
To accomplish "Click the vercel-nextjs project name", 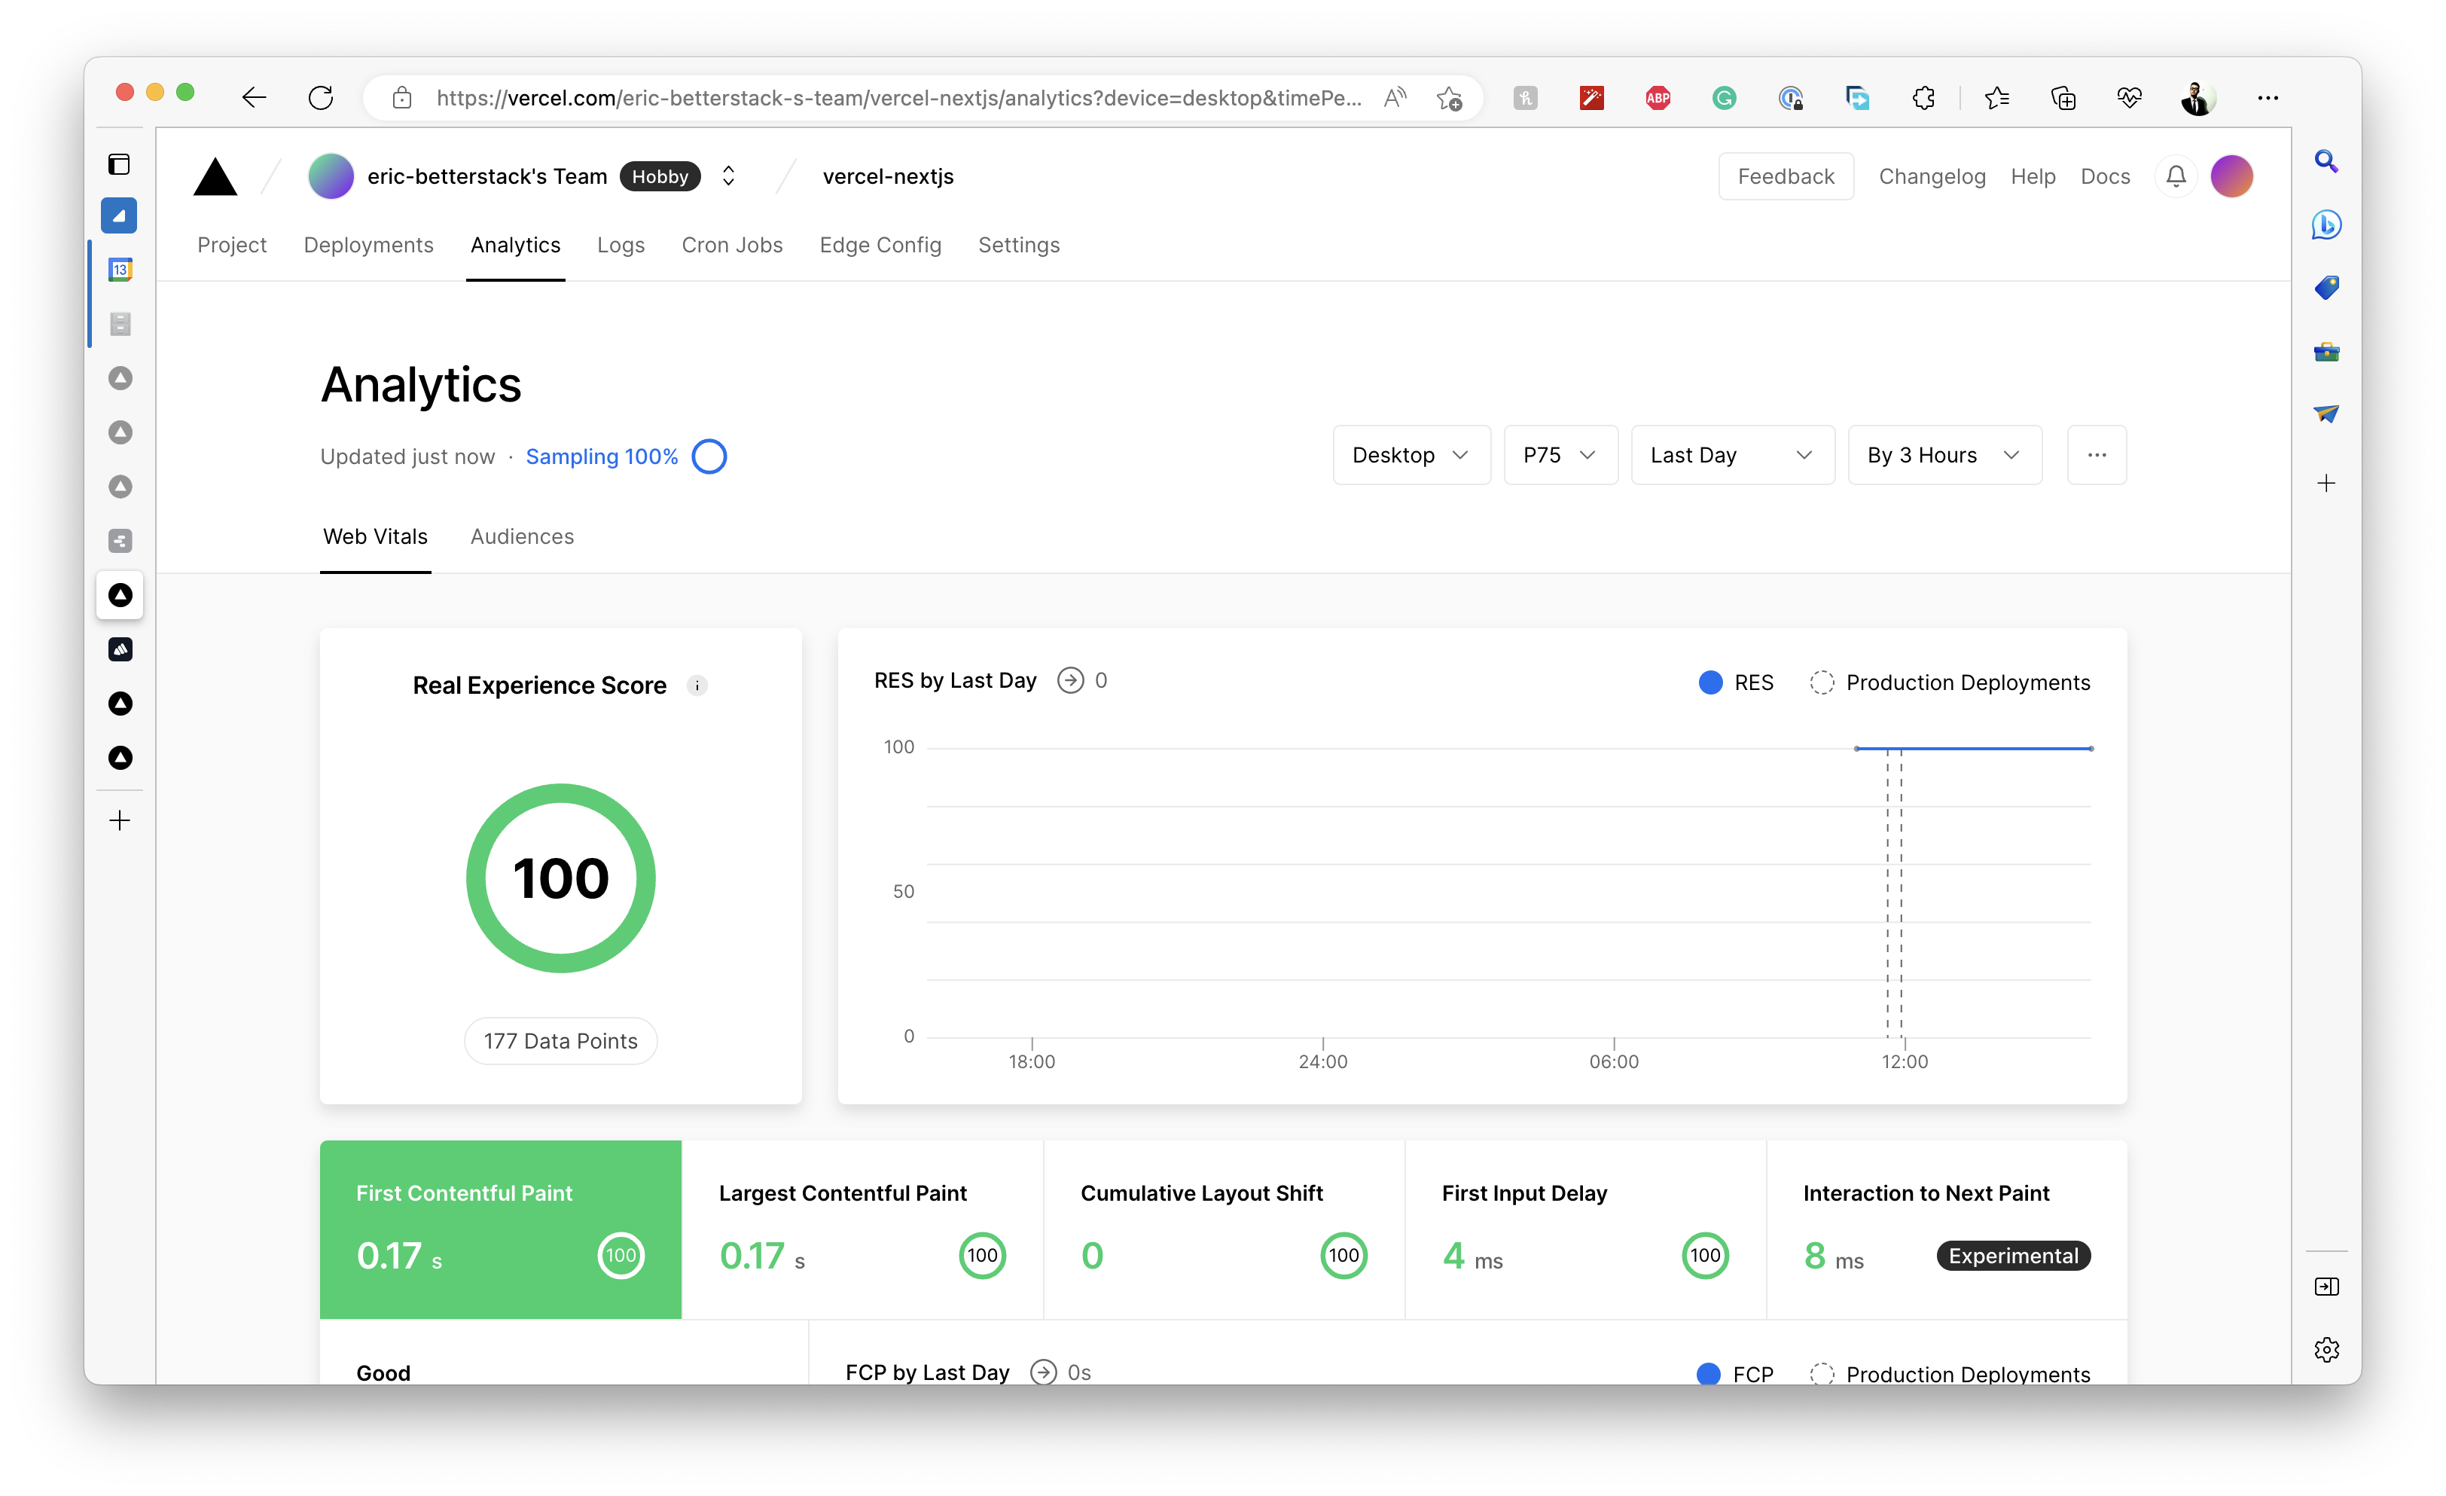I will [x=887, y=176].
